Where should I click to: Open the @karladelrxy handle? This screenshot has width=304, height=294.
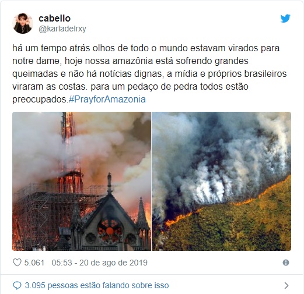pyautogui.click(x=62, y=29)
